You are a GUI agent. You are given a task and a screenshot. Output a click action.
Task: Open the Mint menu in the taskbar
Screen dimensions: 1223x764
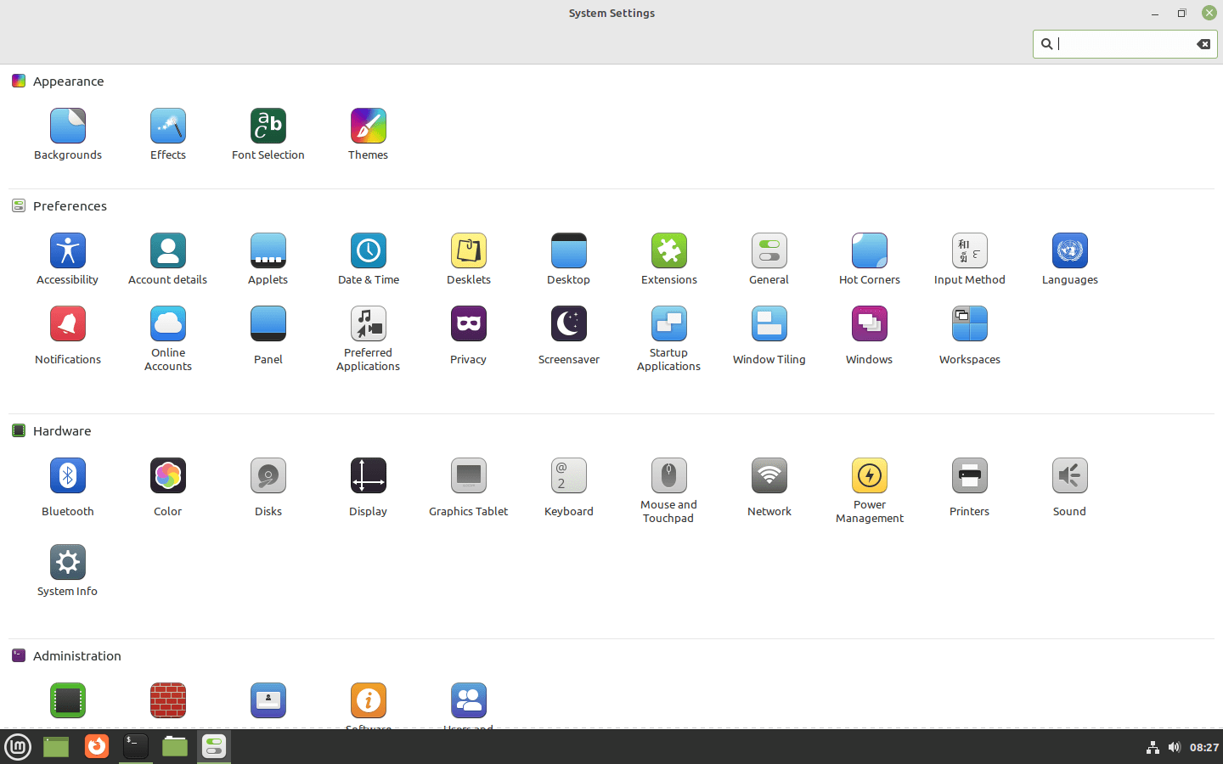(x=18, y=747)
